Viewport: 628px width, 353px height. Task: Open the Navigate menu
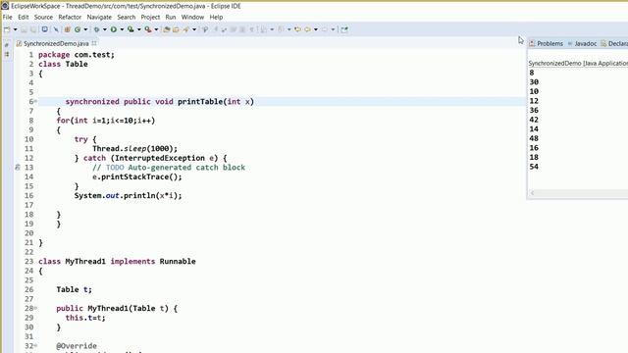point(99,18)
